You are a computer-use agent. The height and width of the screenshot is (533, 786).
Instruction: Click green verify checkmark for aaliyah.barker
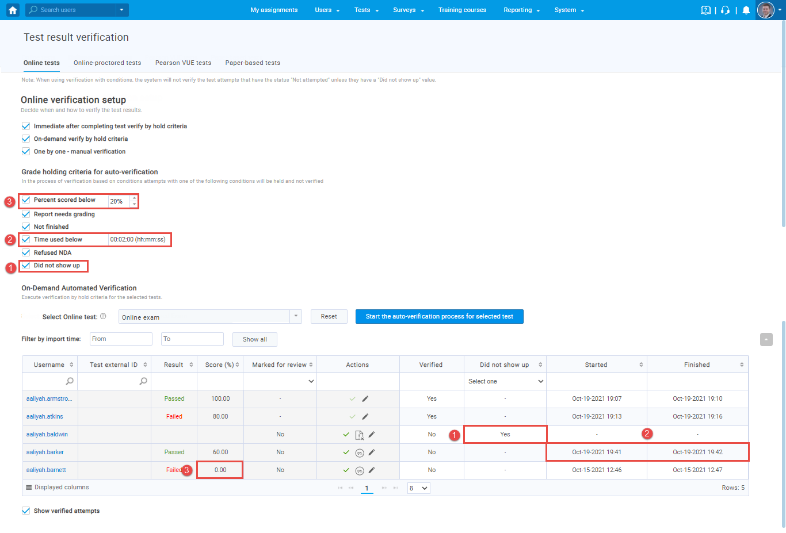(346, 452)
